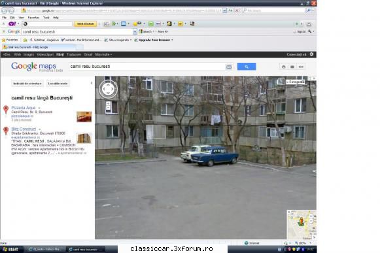Open the View menu
The image size is (380, 253).
(22, 18)
